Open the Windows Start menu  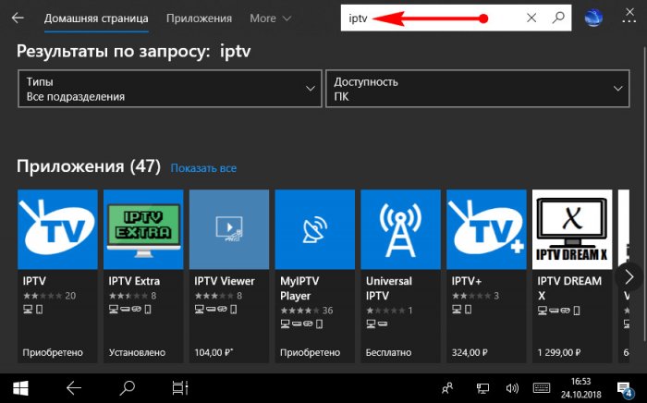pyautogui.click(x=20, y=387)
